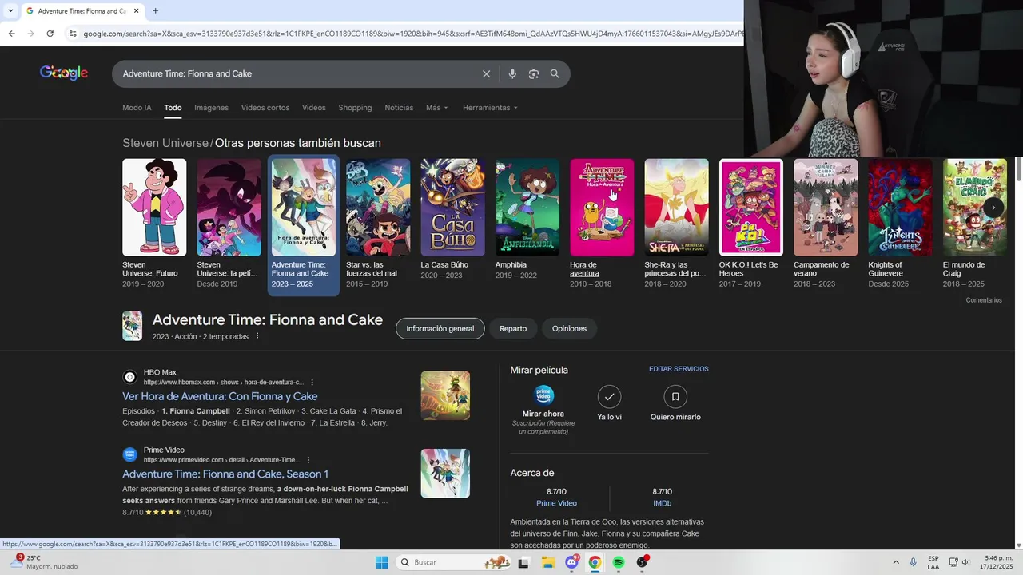Click the 'Reparto' button
This screenshot has width=1023, height=575.
tap(513, 328)
